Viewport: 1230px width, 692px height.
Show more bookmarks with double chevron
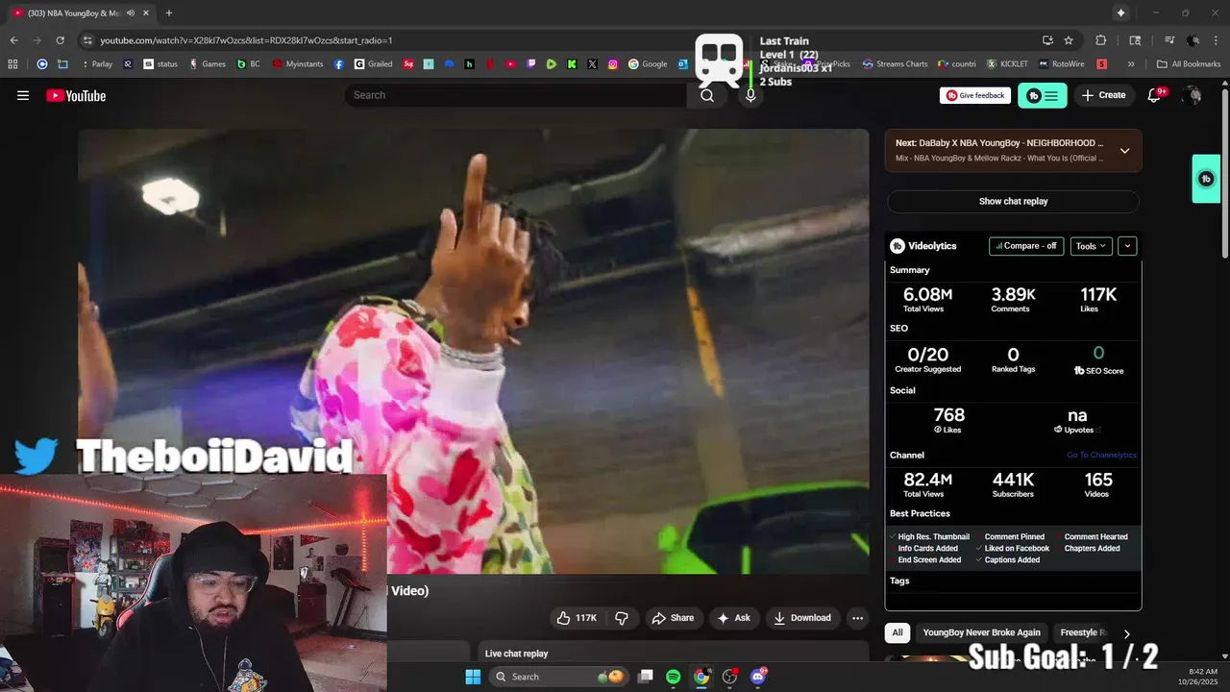(x=1131, y=64)
